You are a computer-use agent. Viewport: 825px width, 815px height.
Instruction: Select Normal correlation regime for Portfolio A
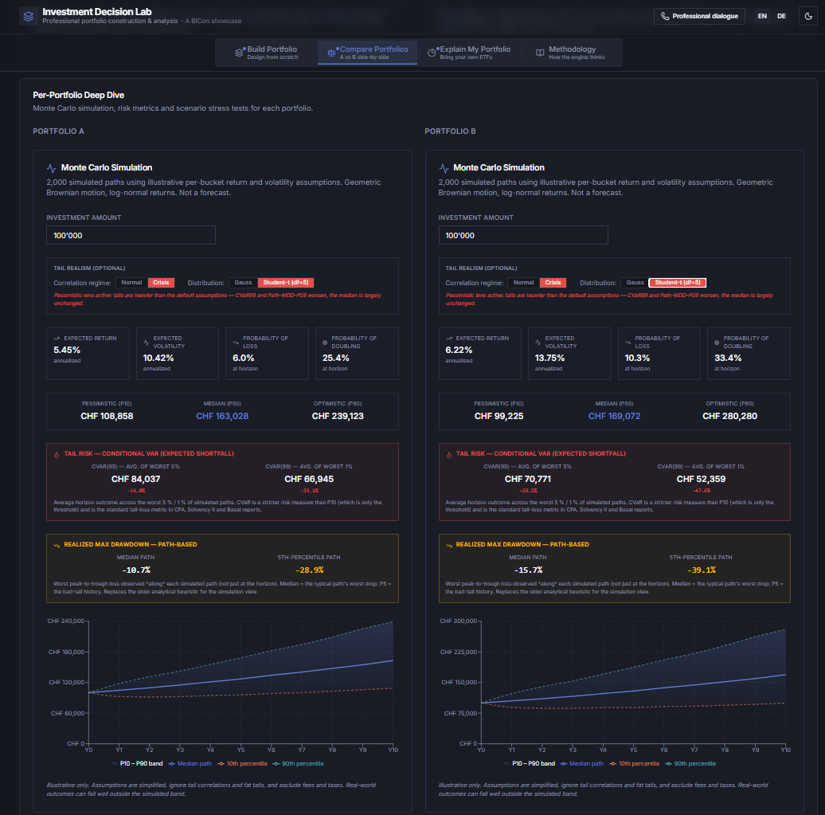coord(131,283)
